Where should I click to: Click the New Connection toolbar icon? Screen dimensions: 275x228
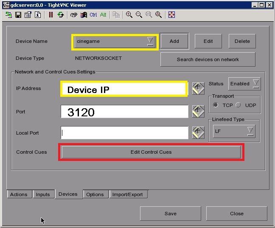pos(8,15)
